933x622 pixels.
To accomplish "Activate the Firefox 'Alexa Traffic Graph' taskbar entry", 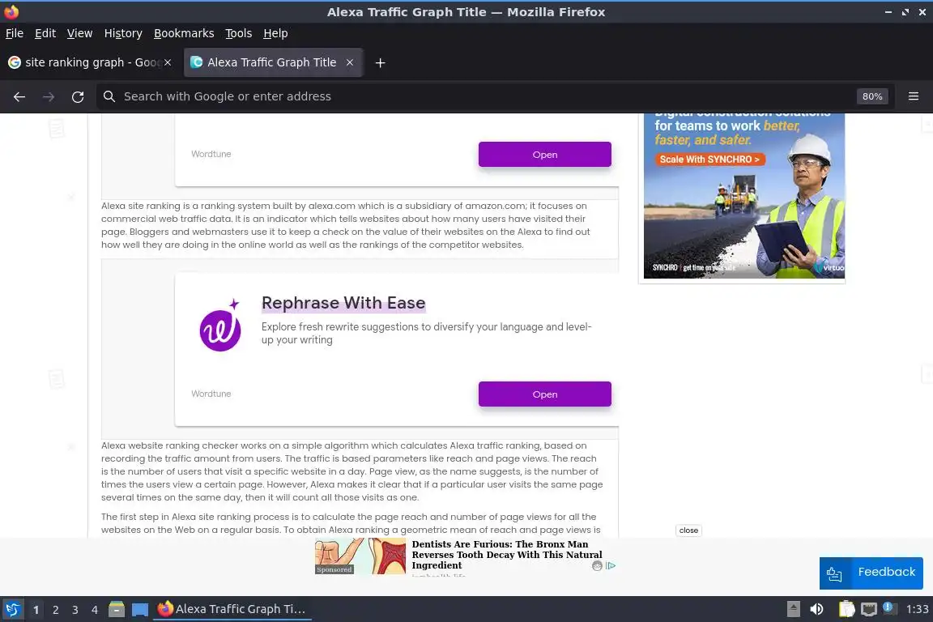I will pyautogui.click(x=232, y=609).
